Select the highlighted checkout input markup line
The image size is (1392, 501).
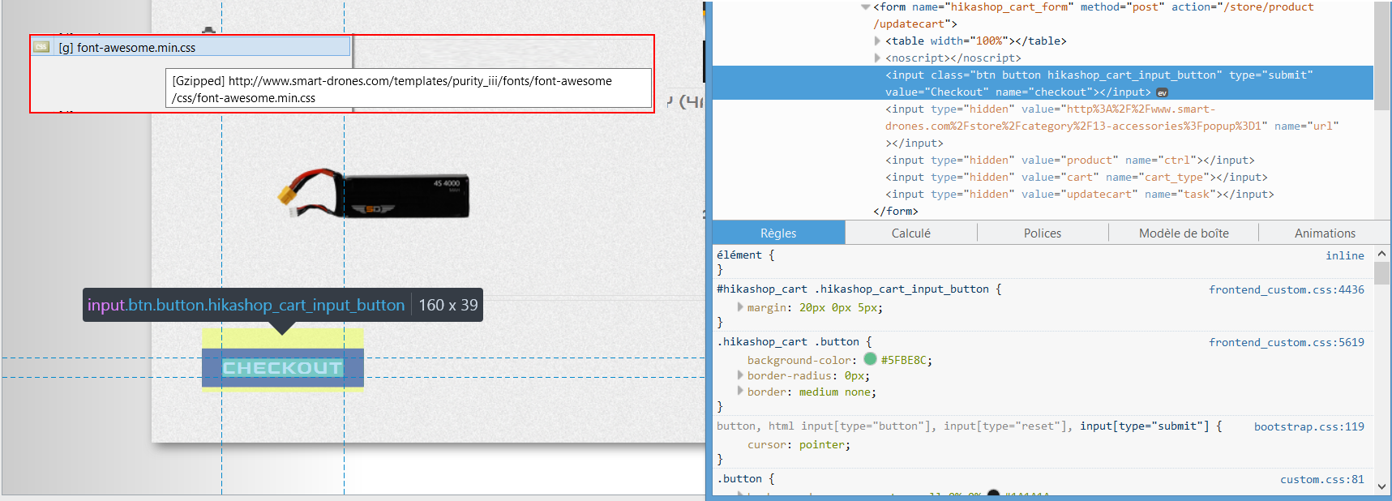pos(1043,83)
